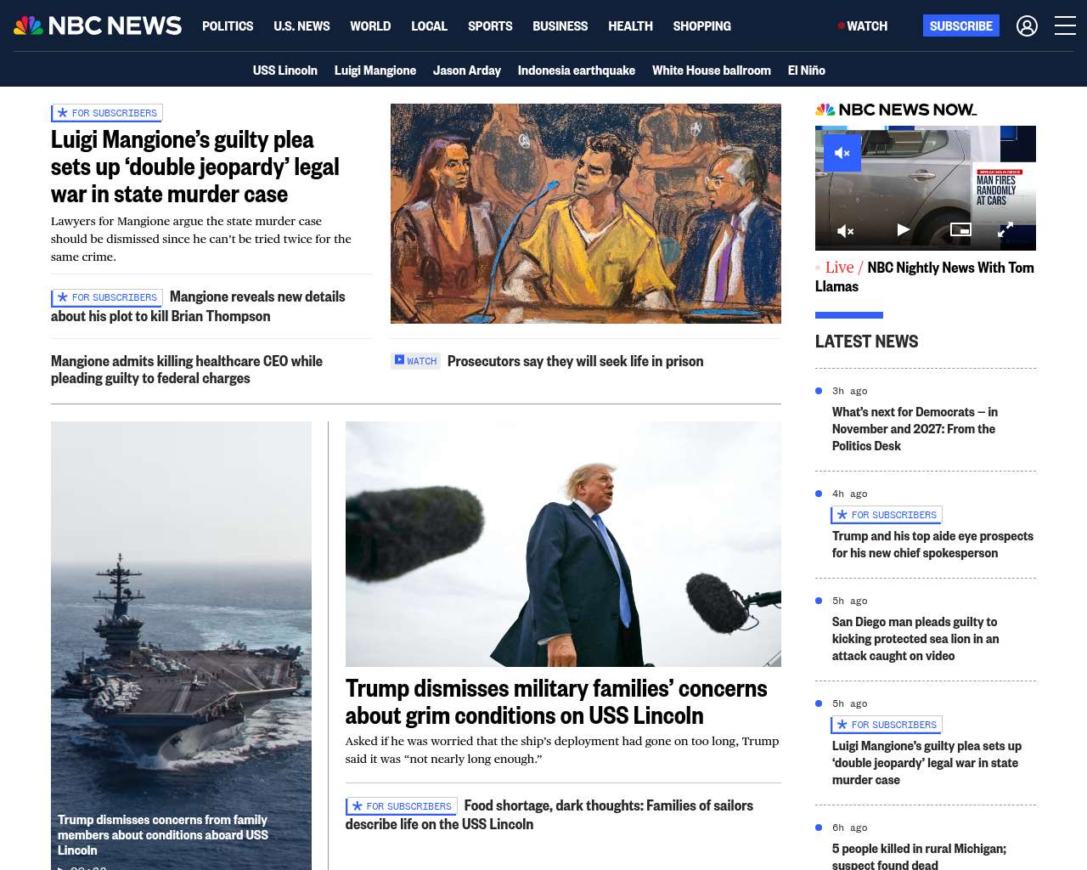Click the NBC News peacock logo
1087x870 pixels.
(x=98, y=25)
